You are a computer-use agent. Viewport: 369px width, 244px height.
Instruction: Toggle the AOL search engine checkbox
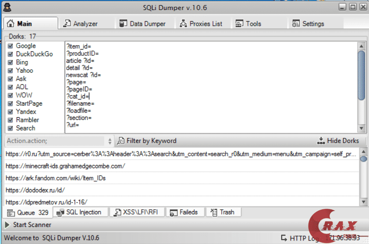click(10, 87)
